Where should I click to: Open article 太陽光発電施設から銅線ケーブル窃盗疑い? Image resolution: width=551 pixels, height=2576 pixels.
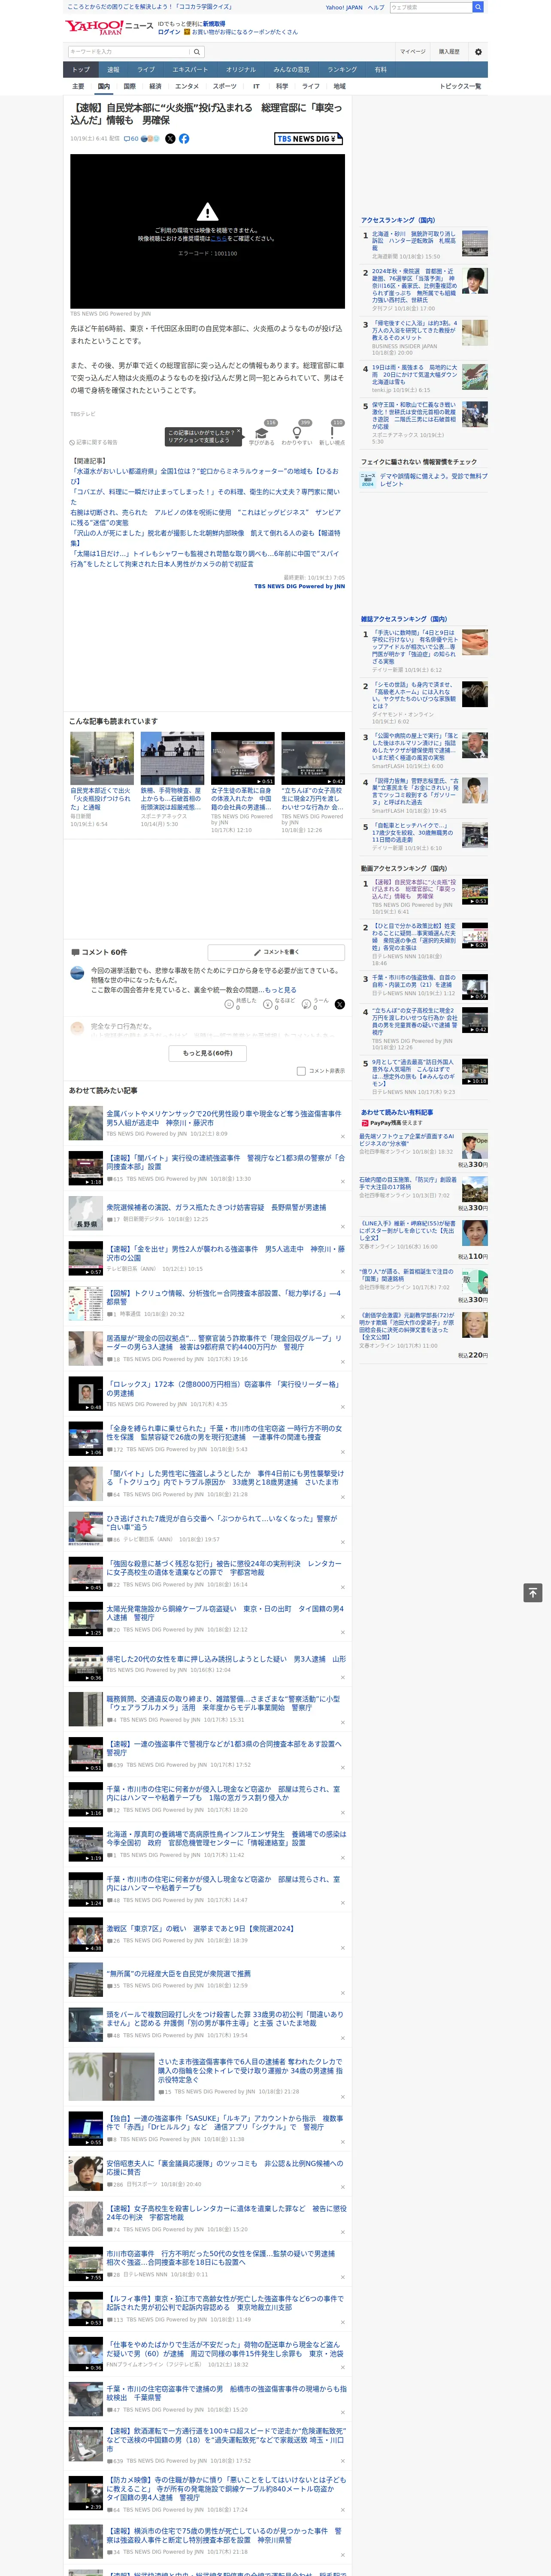[224, 1613]
